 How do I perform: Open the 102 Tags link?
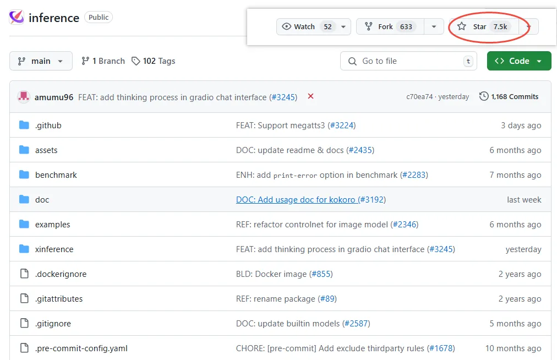tap(154, 61)
